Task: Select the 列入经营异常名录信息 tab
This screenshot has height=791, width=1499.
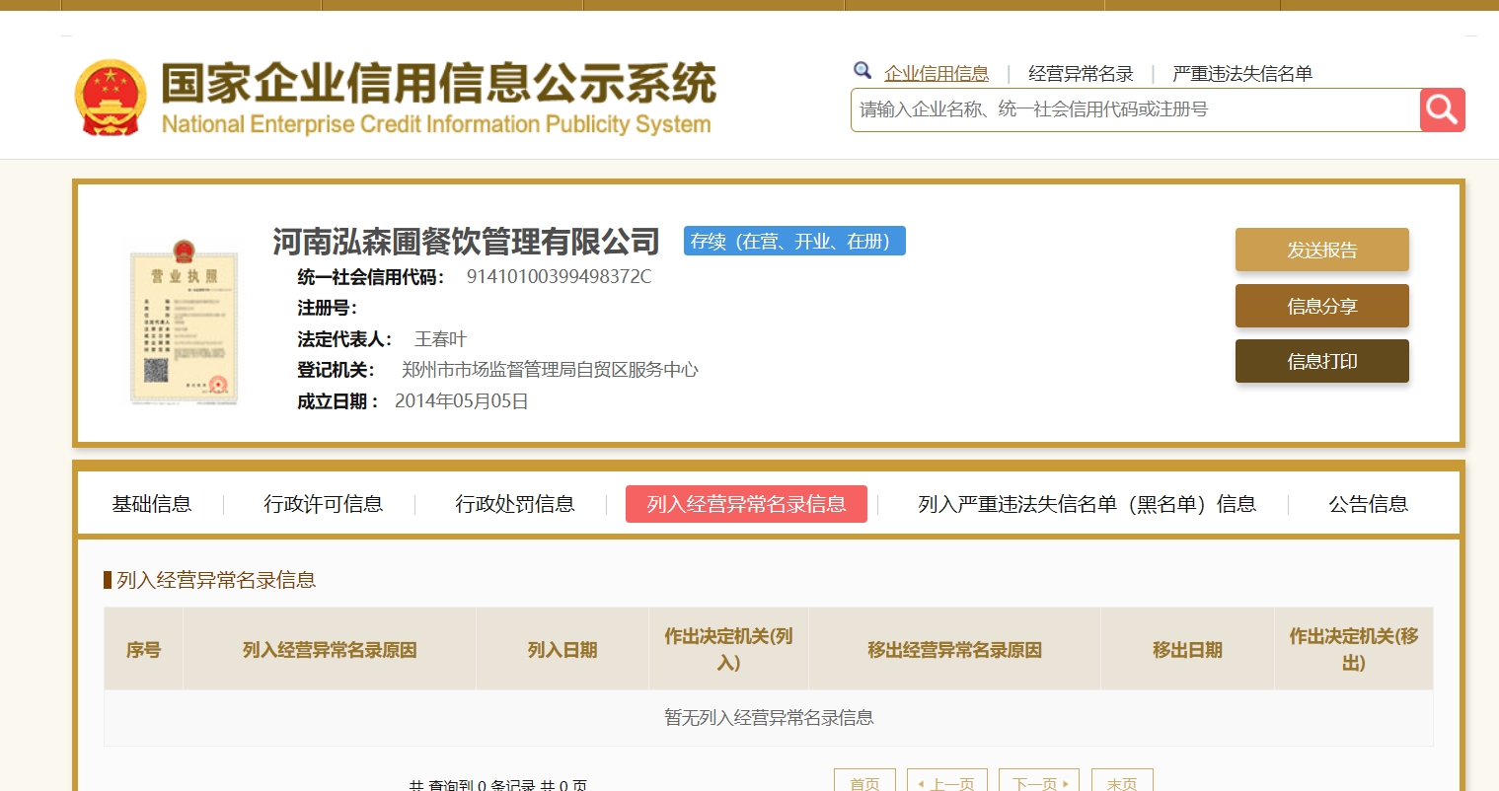Action: point(746,504)
